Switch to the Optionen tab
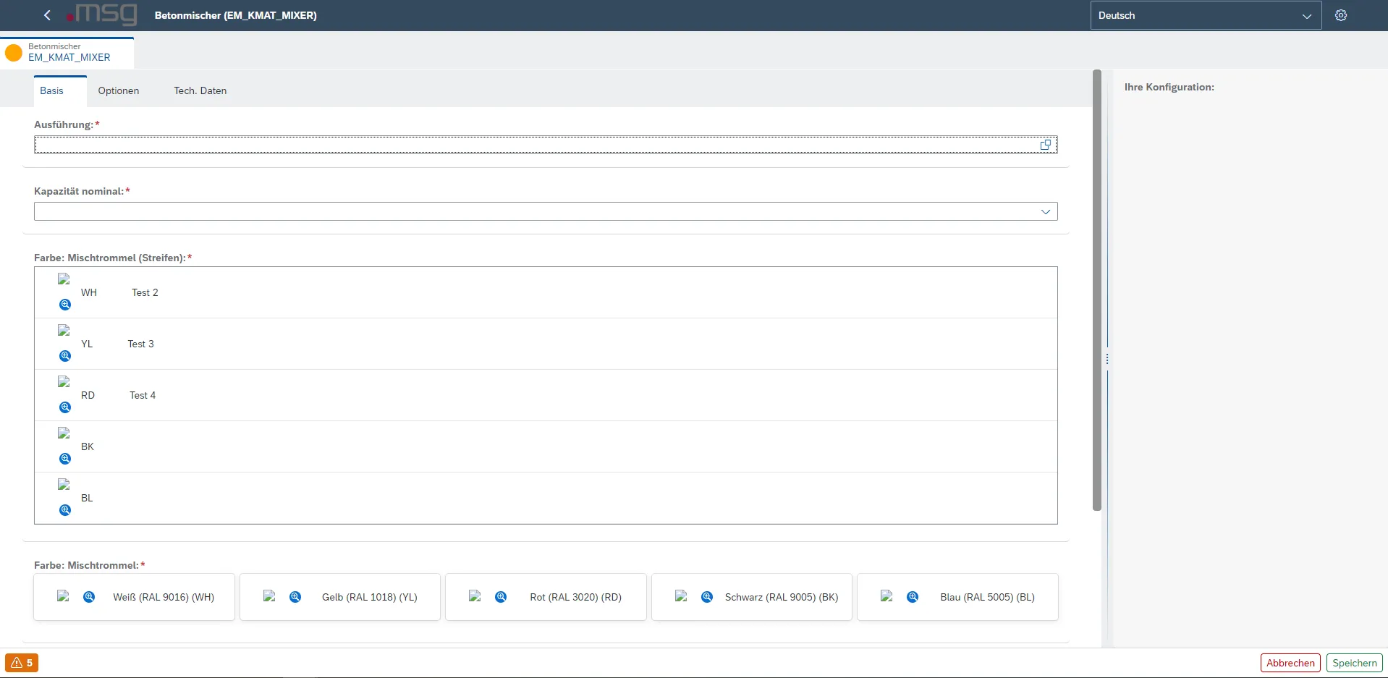This screenshot has height=678, width=1388. [119, 90]
